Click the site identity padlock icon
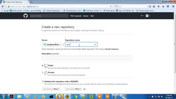 (9, 7)
